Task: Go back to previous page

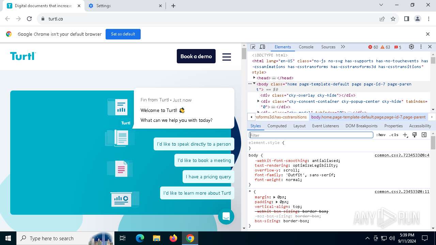Action: pos(7,19)
